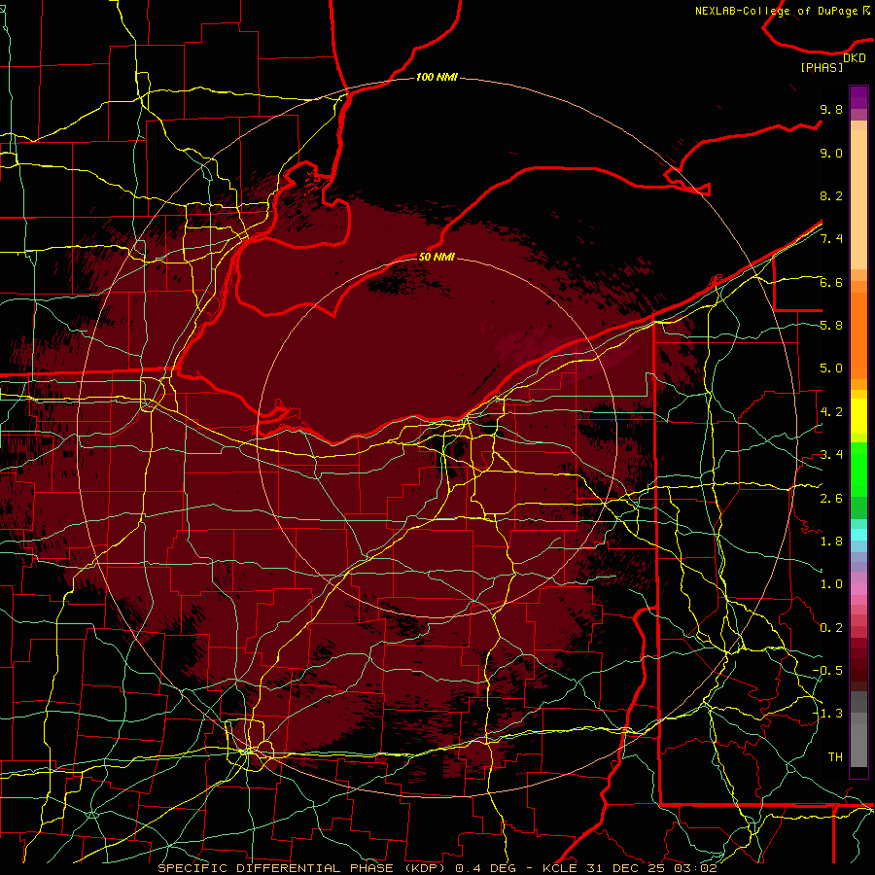Select the 1.8 legend value
The height and width of the screenshot is (875, 875).
point(831,542)
